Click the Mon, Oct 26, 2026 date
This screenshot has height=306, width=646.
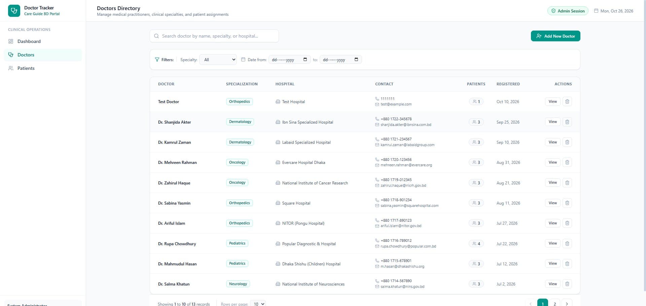coord(617,11)
